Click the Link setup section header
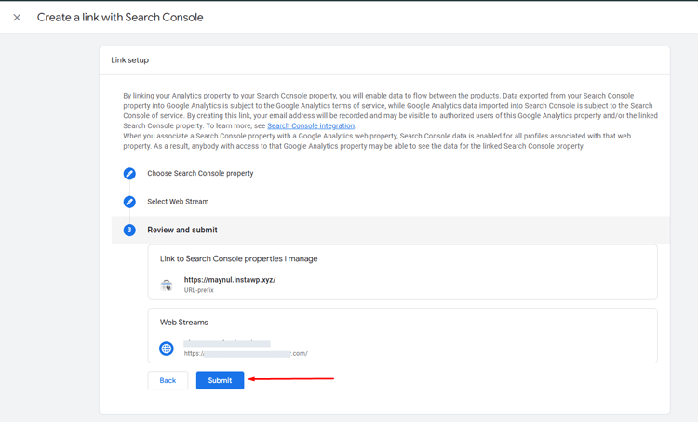 [130, 60]
